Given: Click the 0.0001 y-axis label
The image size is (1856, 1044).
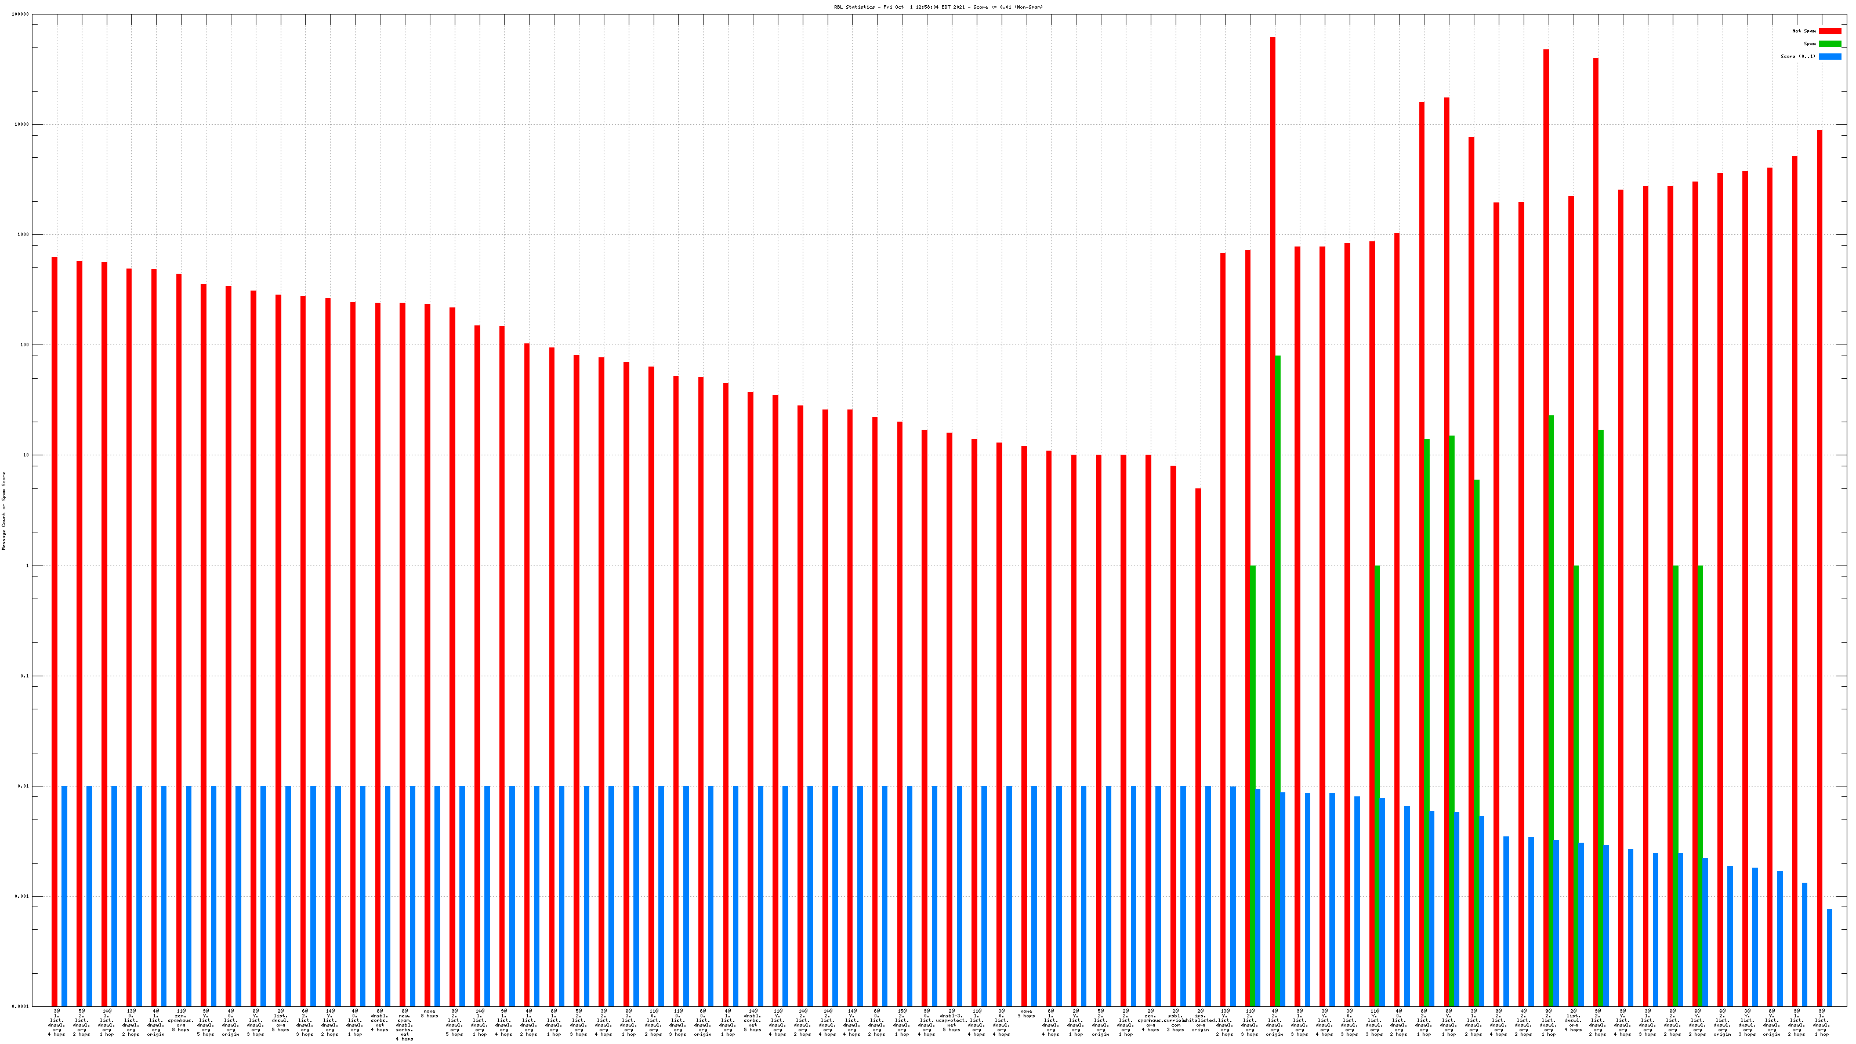Looking at the screenshot, I should (x=21, y=1006).
